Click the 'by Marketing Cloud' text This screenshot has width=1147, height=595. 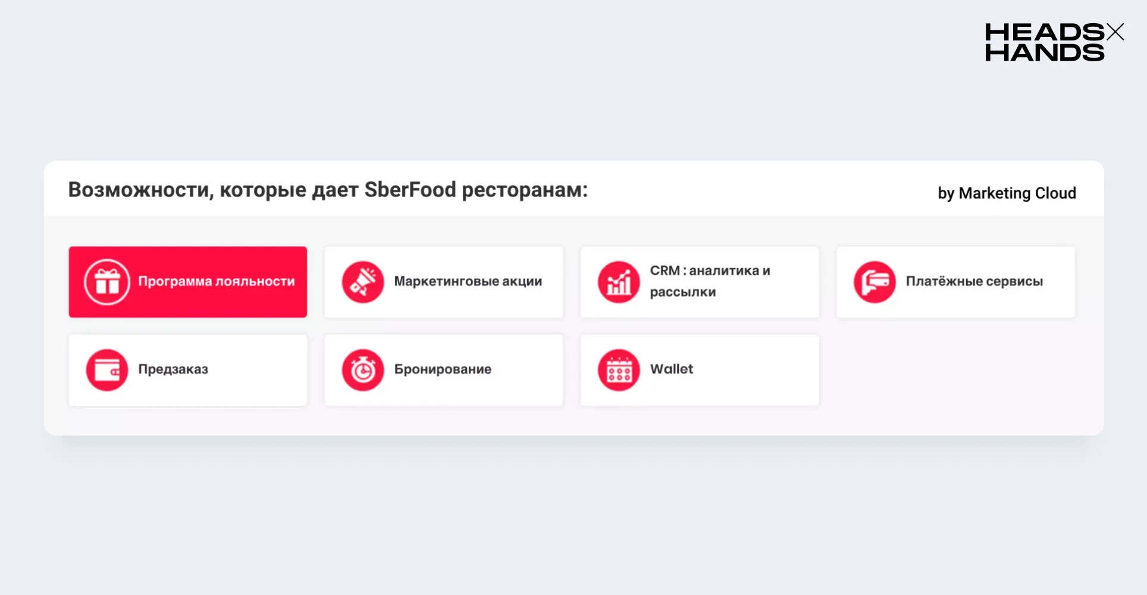point(1007,193)
